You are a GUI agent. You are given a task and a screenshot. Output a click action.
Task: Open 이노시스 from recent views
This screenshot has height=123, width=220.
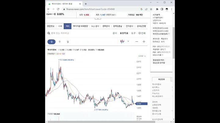[x=156, y=93]
